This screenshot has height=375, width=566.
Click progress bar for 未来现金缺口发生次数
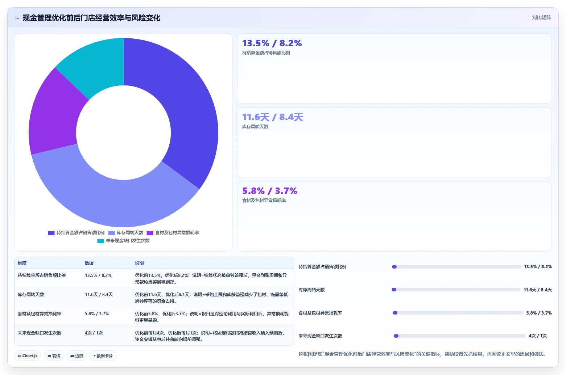pos(460,336)
